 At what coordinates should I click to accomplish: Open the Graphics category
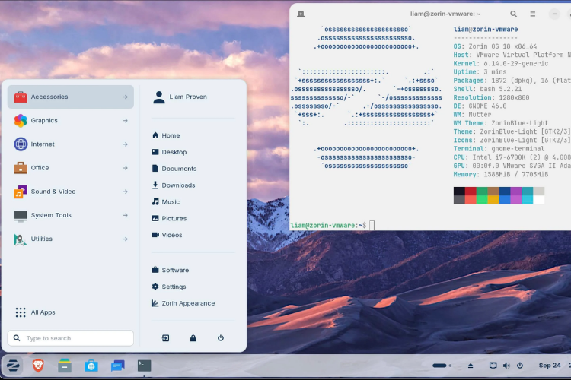click(x=71, y=120)
